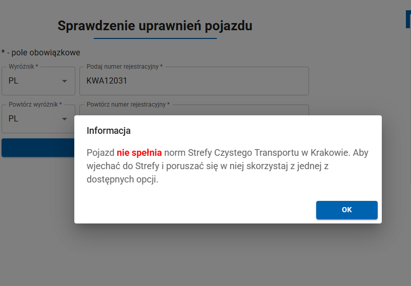Click the blue underline beneath the page title
The width and height of the screenshot is (411, 286).
155,38
